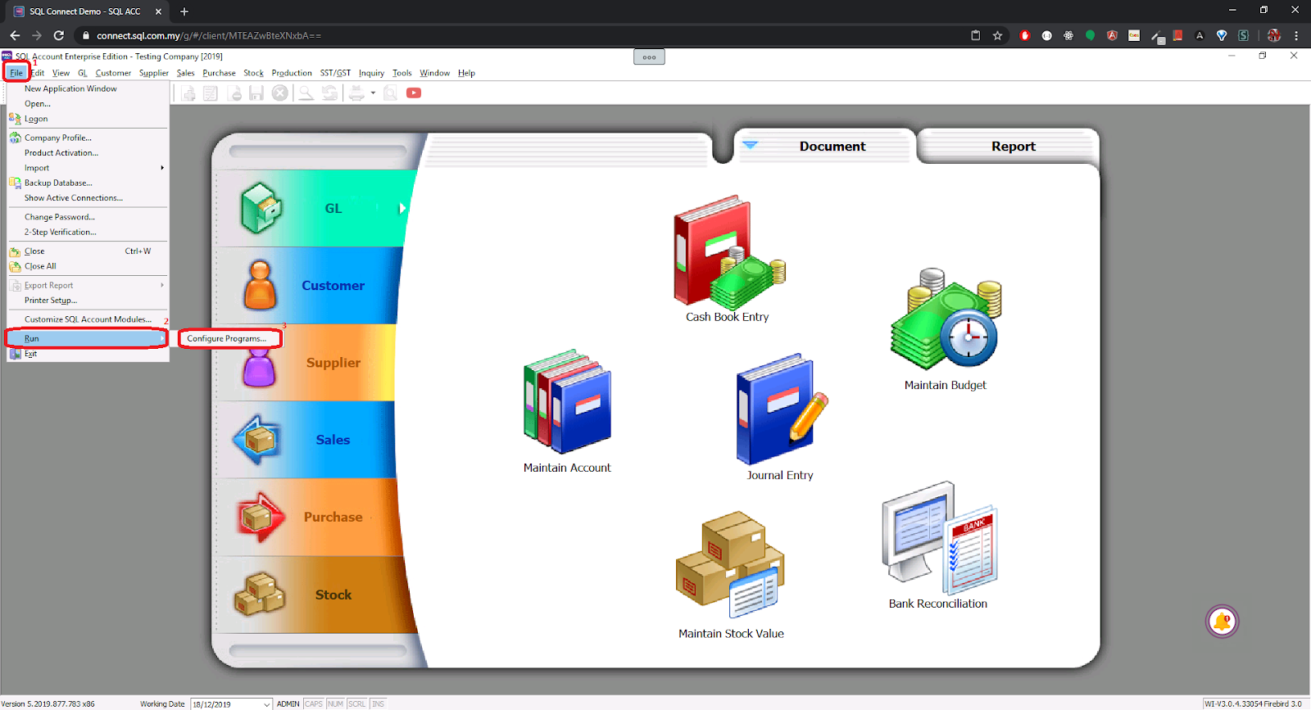
Task: Choose Show Active Connections... item
Action: click(88, 198)
